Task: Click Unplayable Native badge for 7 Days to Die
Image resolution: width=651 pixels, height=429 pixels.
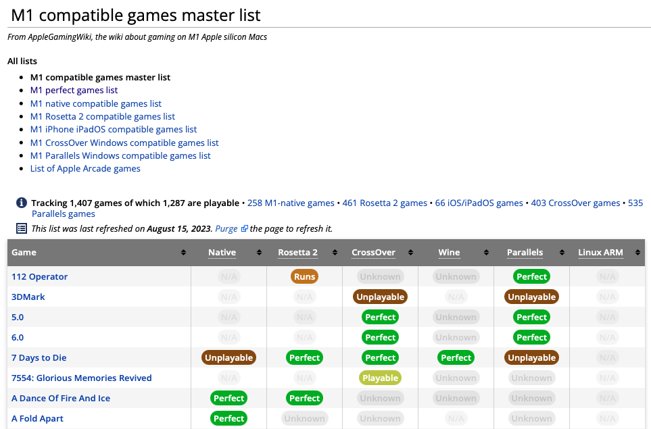Action: [228, 357]
